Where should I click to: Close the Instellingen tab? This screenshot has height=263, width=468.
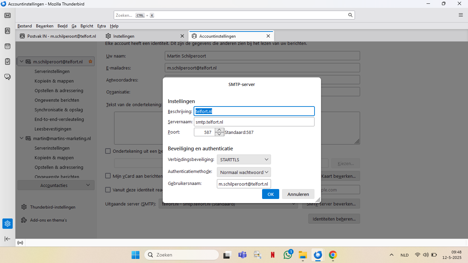(x=182, y=36)
